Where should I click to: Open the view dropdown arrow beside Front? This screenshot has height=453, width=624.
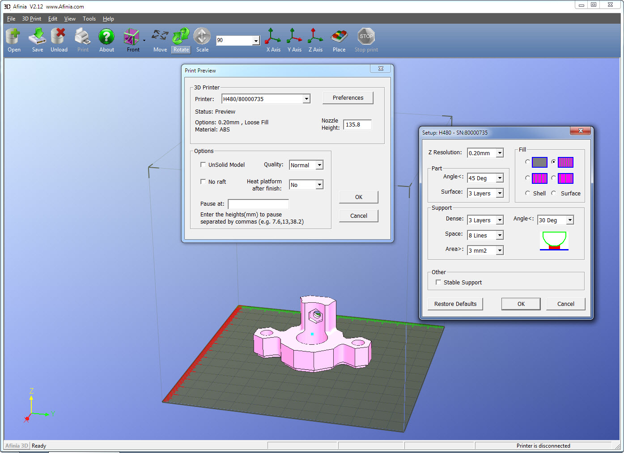144,40
